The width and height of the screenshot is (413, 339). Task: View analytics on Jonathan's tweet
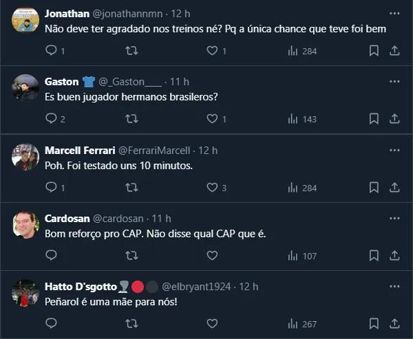point(292,50)
